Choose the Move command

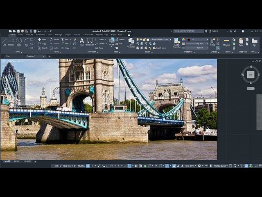[42, 39]
